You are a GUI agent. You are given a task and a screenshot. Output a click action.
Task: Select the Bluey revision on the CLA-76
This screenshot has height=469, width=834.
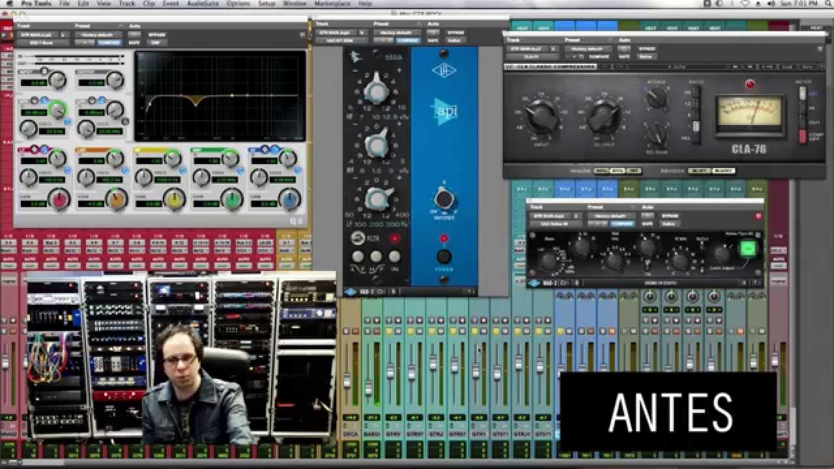[700, 171]
